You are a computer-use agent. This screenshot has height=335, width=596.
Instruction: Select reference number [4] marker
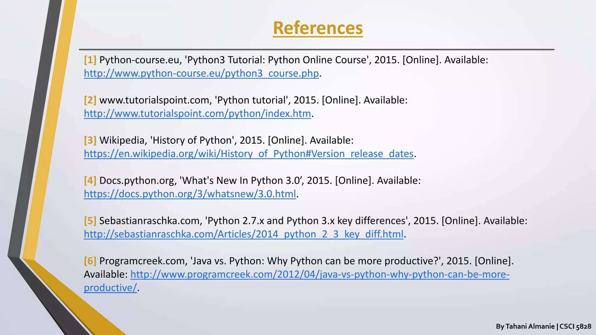pos(90,180)
